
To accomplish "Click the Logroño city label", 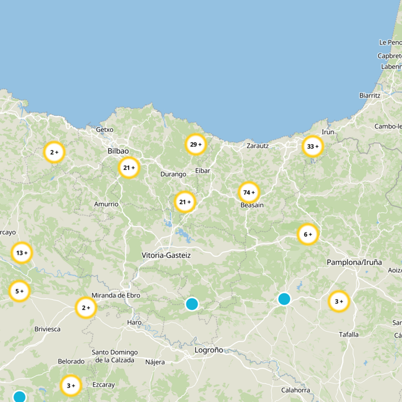I will pyautogui.click(x=209, y=350).
